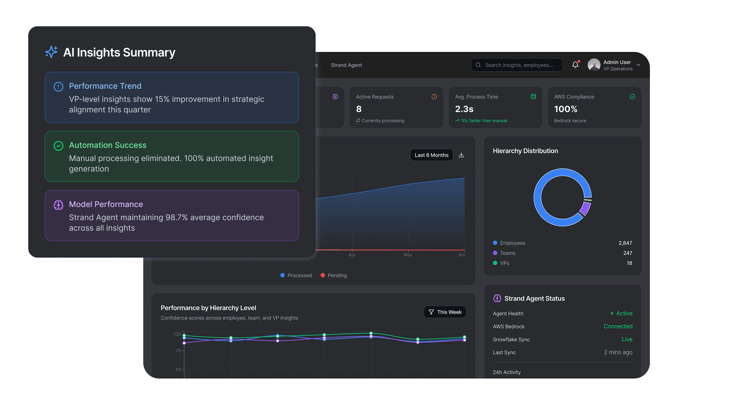Click the compliance check icon on AWS Compliance card

632,97
